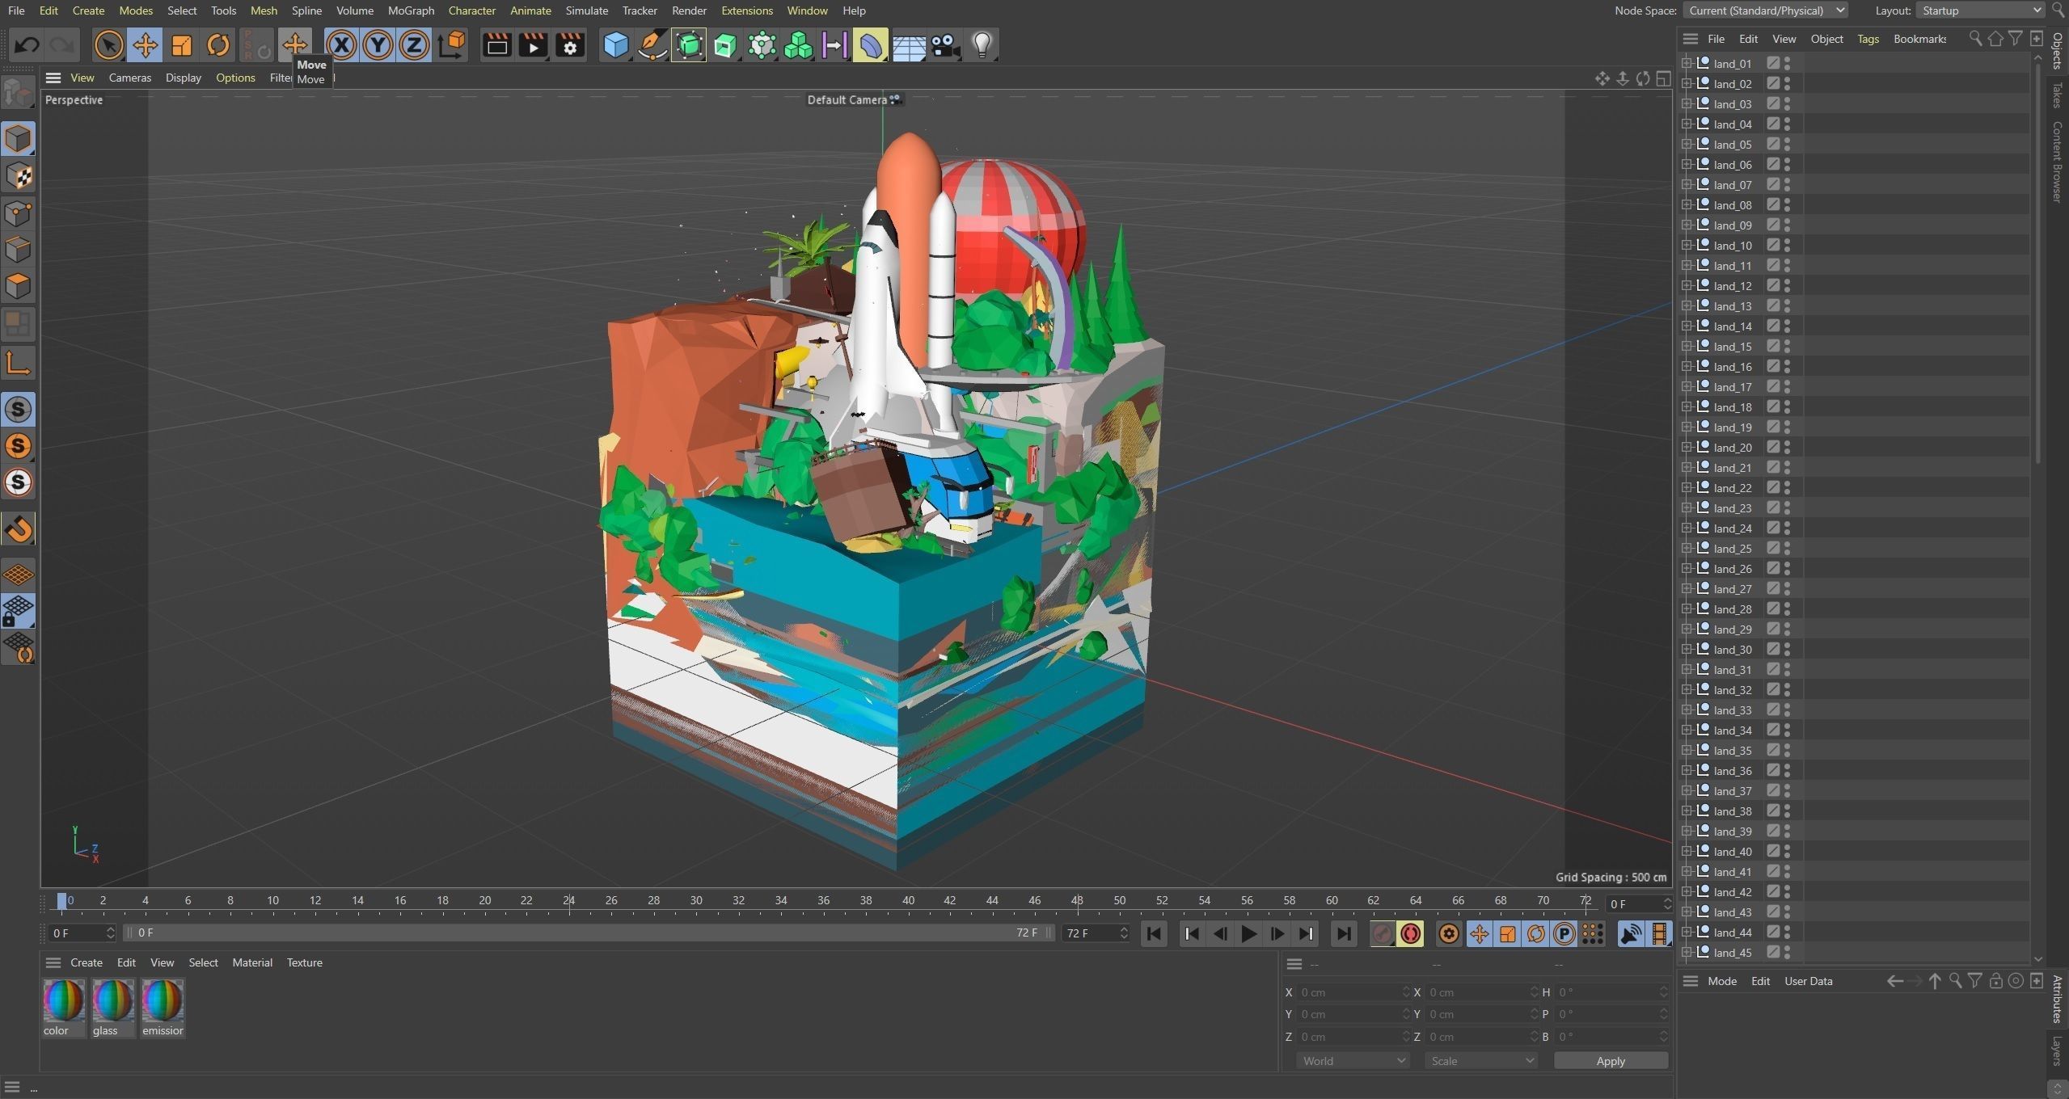Image resolution: width=2069 pixels, height=1099 pixels.
Task: Open the MoGraph menu
Action: coord(411,11)
